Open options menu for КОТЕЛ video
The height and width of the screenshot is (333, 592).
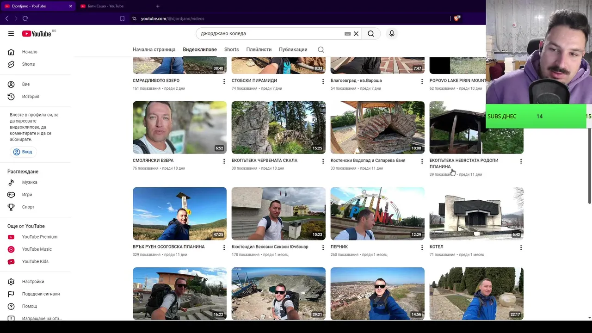(x=521, y=248)
